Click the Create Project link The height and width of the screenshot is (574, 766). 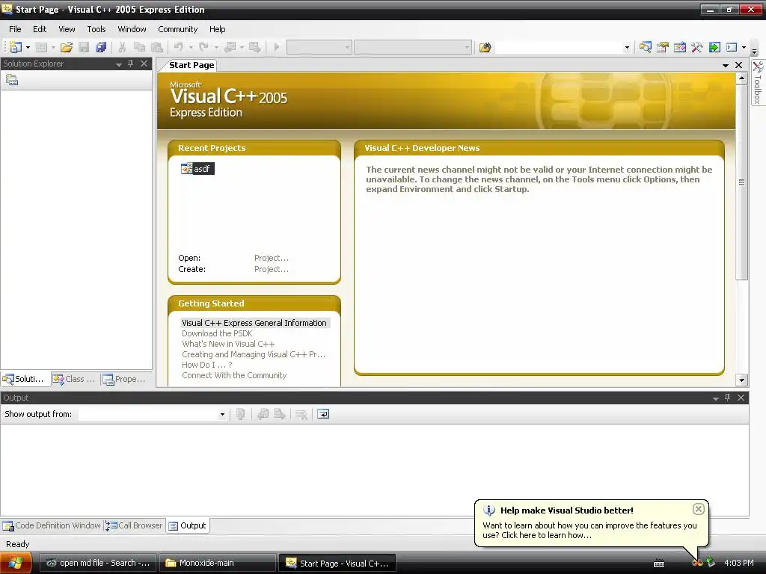[x=271, y=269]
